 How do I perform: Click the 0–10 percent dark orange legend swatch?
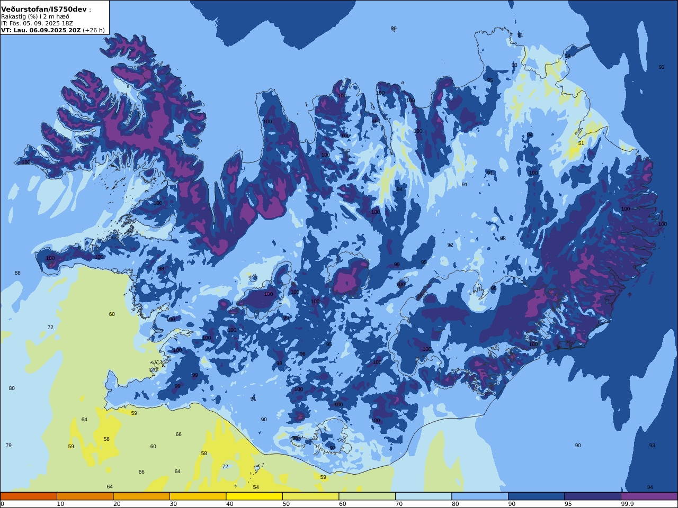pos(29,496)
